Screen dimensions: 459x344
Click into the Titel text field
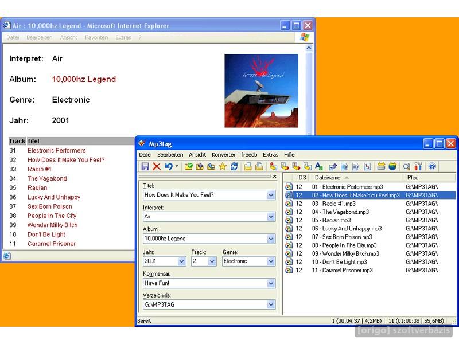[205, 195]
